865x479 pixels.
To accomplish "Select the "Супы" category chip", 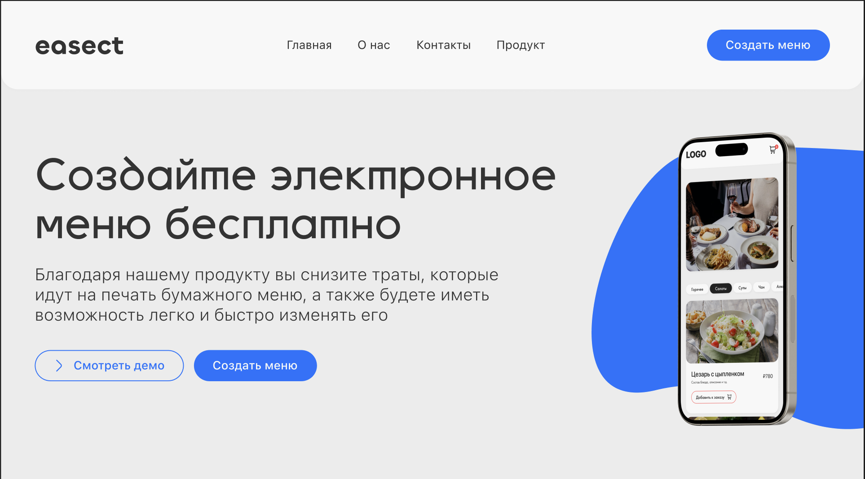I will coord(742,287).
